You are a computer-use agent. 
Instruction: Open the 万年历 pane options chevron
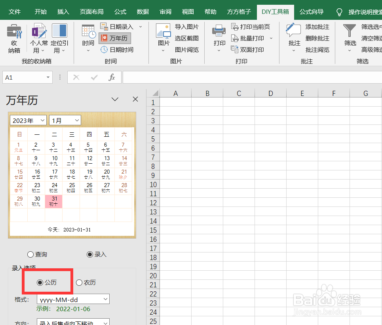click(x=115, y=99)
